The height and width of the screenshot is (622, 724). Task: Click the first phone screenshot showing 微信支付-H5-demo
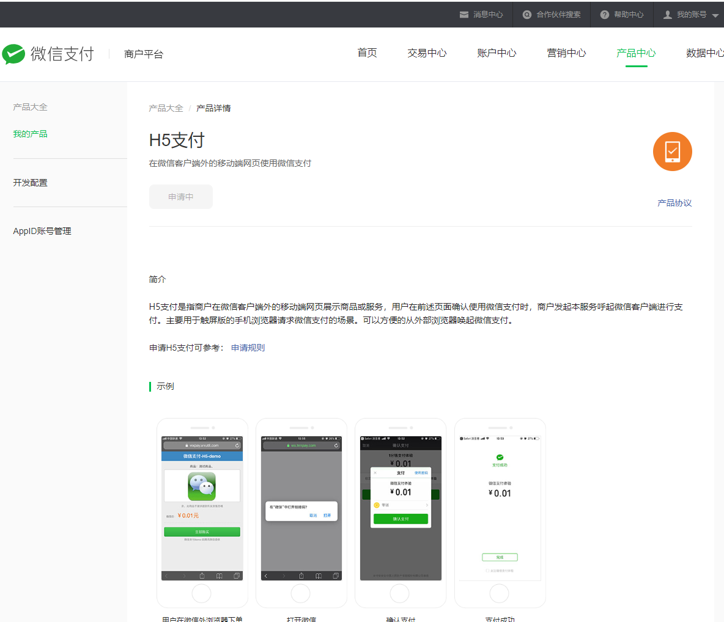pos(202,513)
